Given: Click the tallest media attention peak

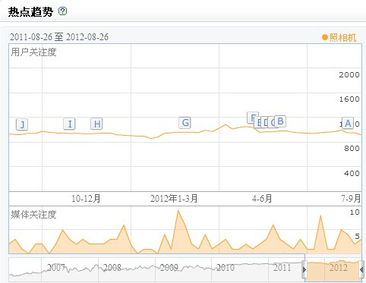Looking at the screenshot, I should [x=178, y=211].
